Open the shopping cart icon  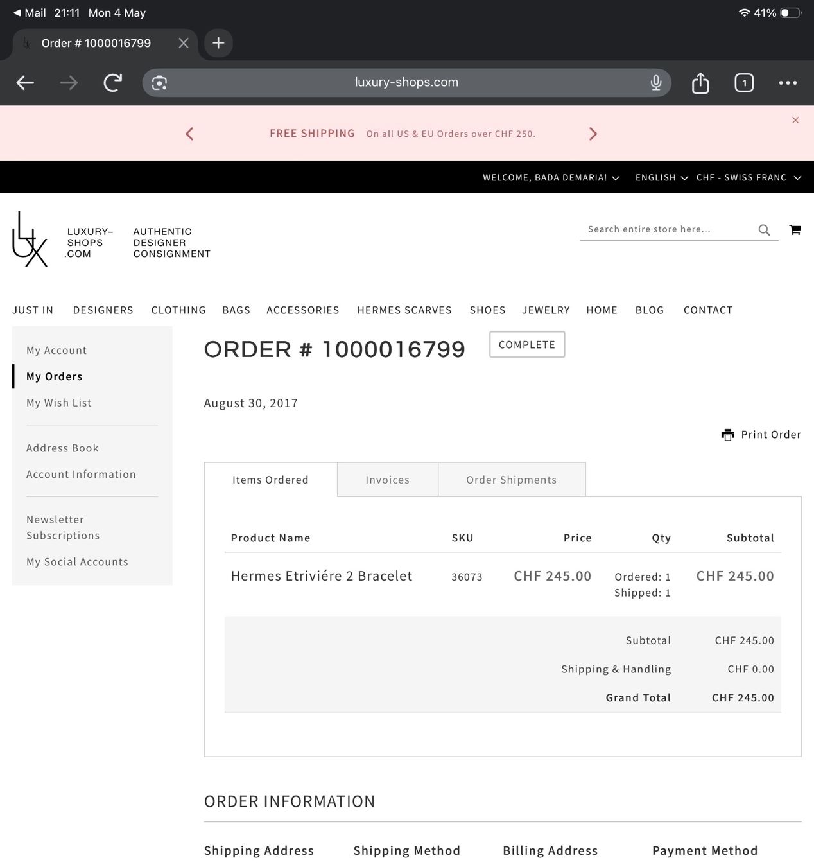point(795,230)
